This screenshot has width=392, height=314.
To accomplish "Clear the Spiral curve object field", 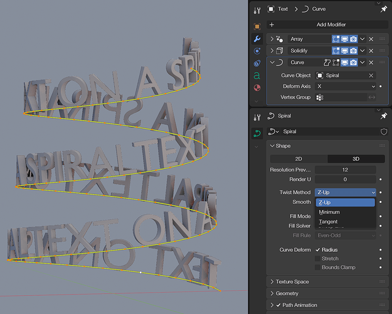I will pyautogui.click(x=371, y=75).
